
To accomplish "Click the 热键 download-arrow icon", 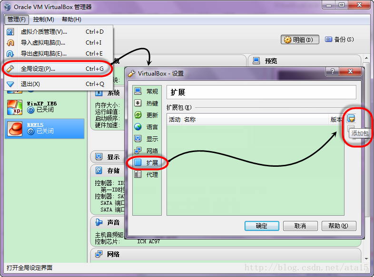I will click(138, 103).
